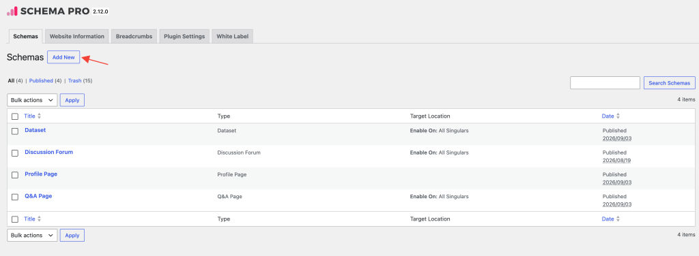Screen dimensions: 699x256
Task: Sort by the Title header link
Action: [x=29, y=116]
